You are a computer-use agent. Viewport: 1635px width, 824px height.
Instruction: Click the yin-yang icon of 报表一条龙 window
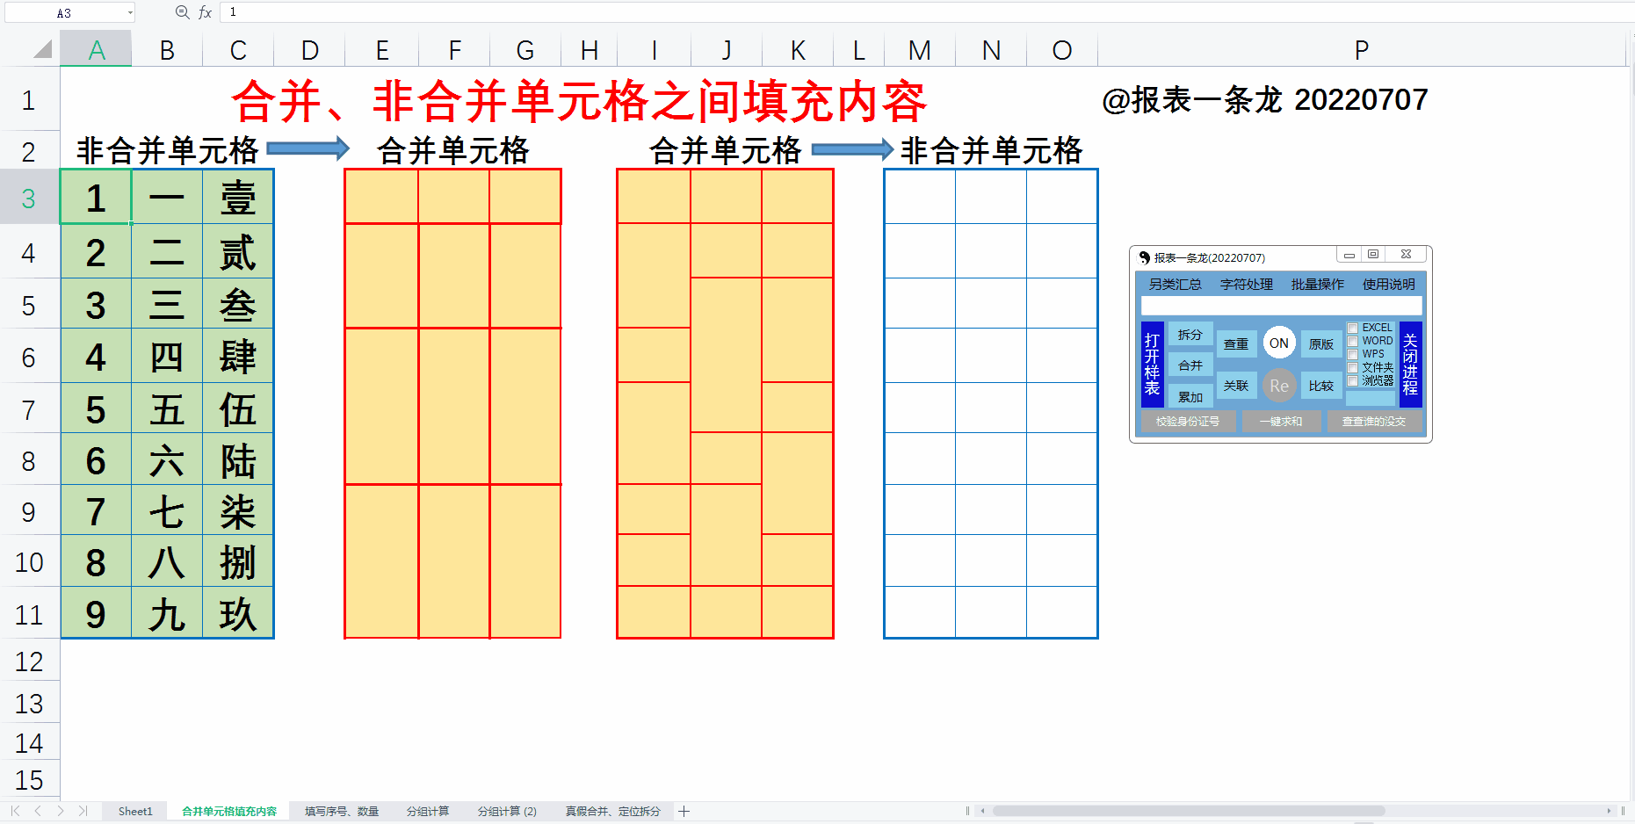coord(1144,257)
